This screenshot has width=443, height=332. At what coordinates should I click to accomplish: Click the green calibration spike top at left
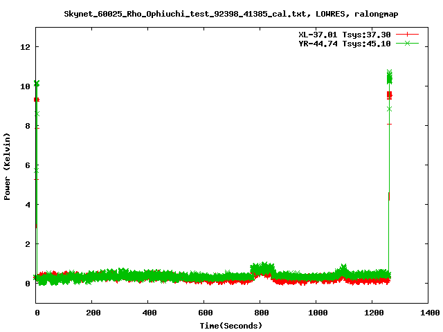37,84
